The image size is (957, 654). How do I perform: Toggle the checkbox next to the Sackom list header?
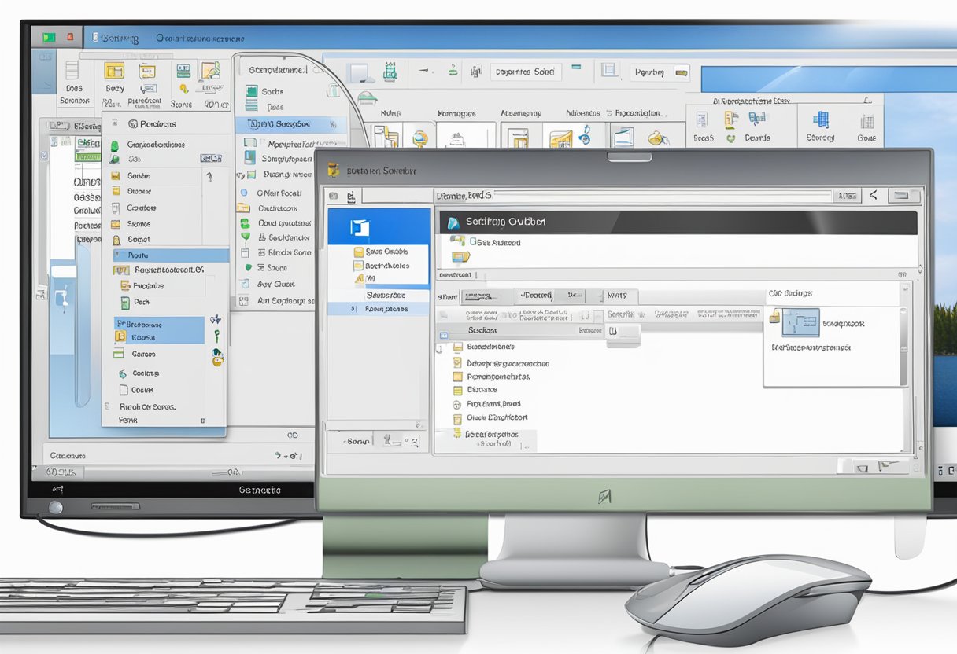(x=445, y=335)
